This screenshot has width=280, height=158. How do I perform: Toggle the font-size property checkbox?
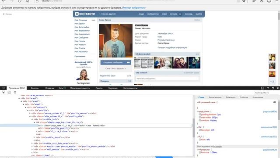200,152
